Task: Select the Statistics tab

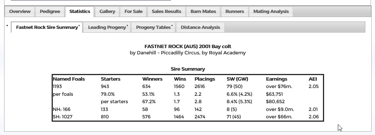Action: tap(80, 11)
